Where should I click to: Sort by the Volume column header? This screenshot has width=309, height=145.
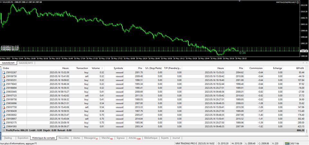[x=97, y=68]
